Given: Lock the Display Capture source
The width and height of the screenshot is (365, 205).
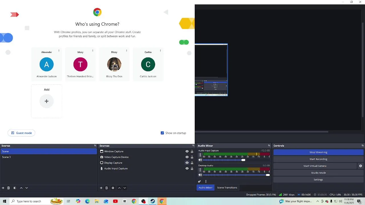Looking at the screenshot, I should [x=192, y=163].
